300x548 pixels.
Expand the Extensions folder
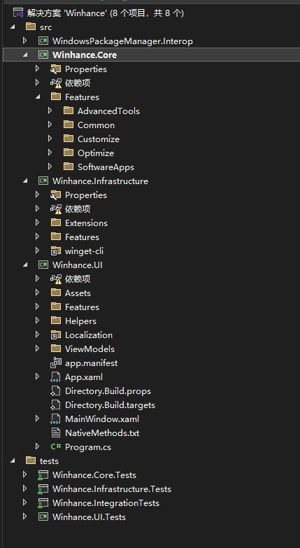click(x=37, y=223)
